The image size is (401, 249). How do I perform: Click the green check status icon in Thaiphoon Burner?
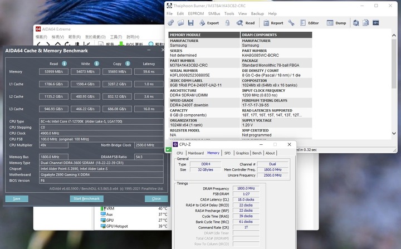click(168, 149)
